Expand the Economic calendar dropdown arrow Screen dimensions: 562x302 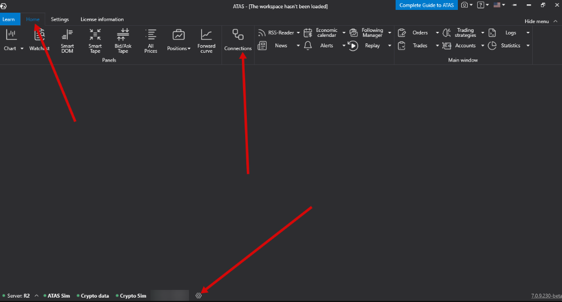point(344,32)
